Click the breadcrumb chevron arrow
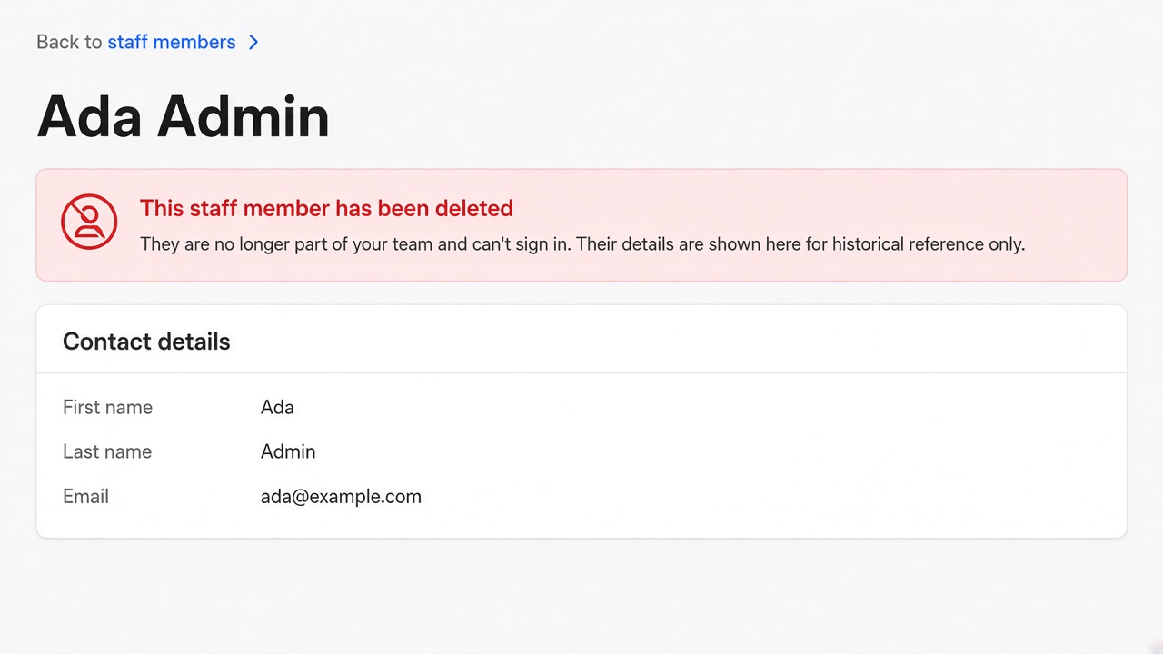The image size is (1163, 654). click(253, 42)
